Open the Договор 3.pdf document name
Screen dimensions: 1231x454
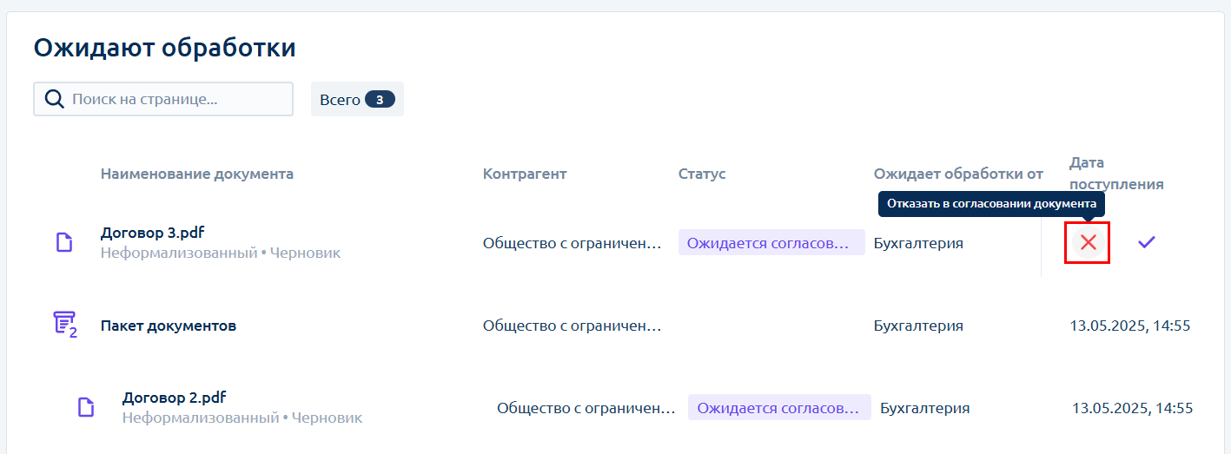point(153,233)
